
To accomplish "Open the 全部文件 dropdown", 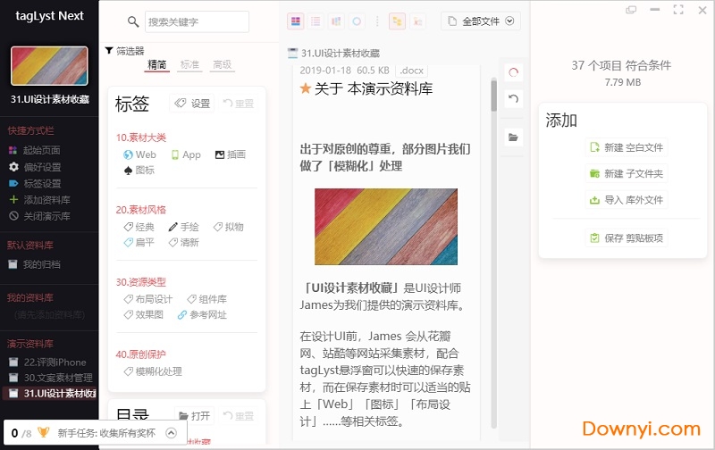I will click(x=480, y=21).
